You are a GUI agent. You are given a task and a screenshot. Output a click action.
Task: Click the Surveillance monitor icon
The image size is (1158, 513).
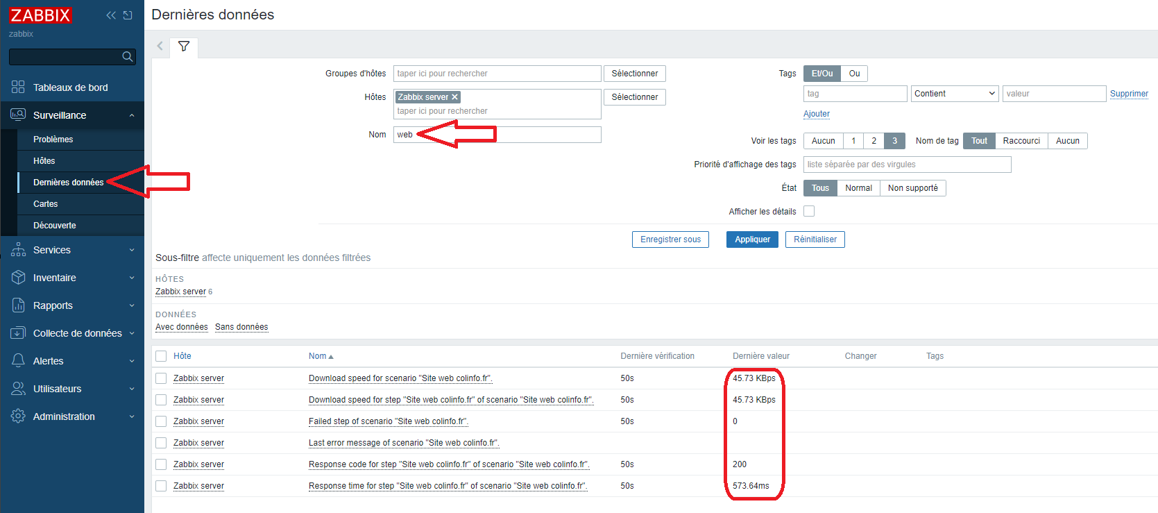point(18,115)
